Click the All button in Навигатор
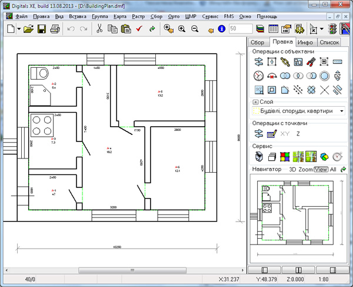This screenshot has height=287, width=353. 334,169
